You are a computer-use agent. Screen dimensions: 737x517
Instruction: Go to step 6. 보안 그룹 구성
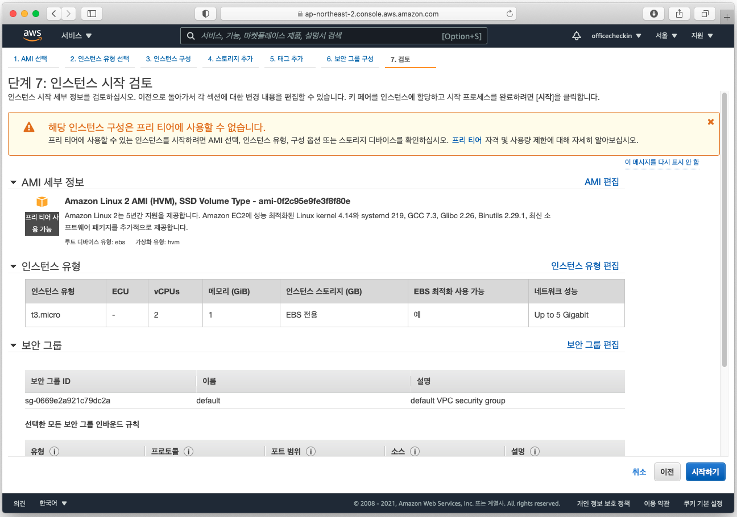tap(350, 59)
